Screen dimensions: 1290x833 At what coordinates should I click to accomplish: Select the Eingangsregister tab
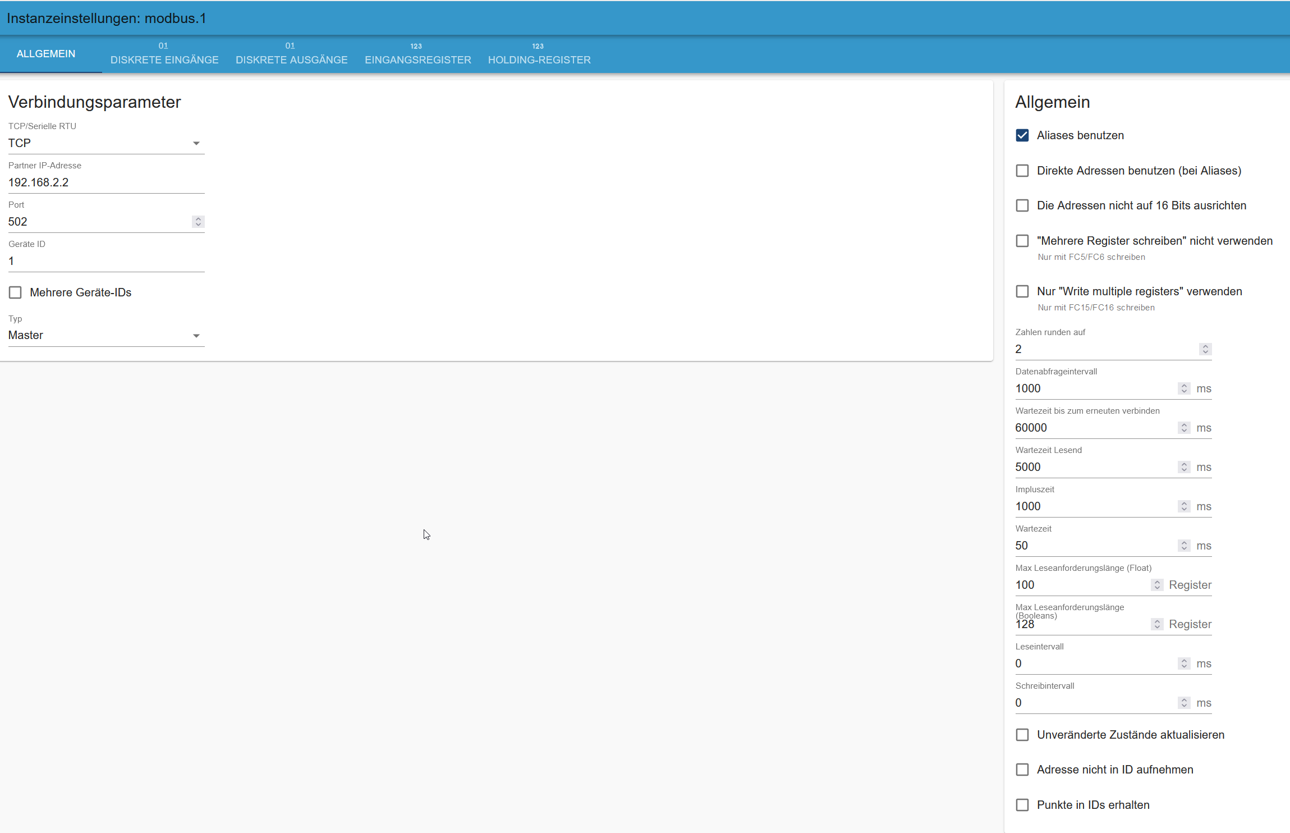click(x=417, y=54)
